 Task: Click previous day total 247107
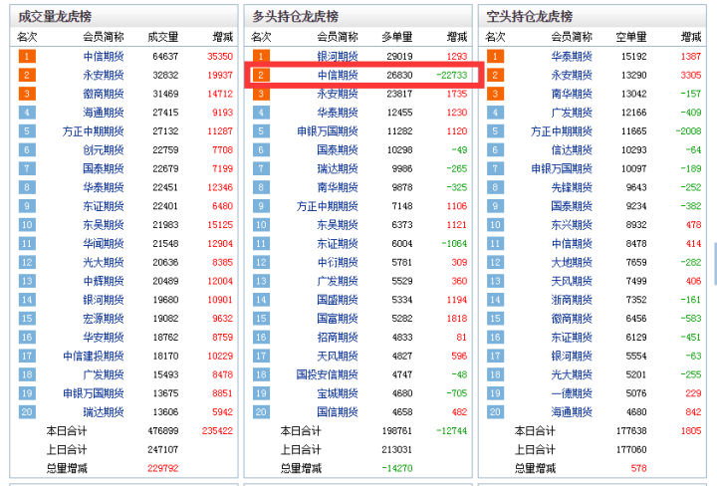click(x=163, y=449)
